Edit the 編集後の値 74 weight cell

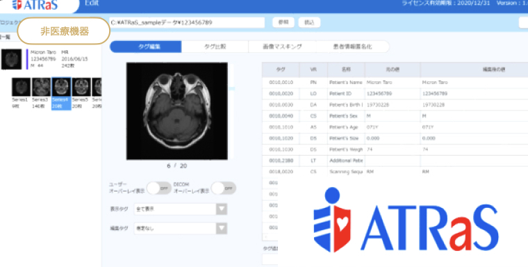pos(474,149)
